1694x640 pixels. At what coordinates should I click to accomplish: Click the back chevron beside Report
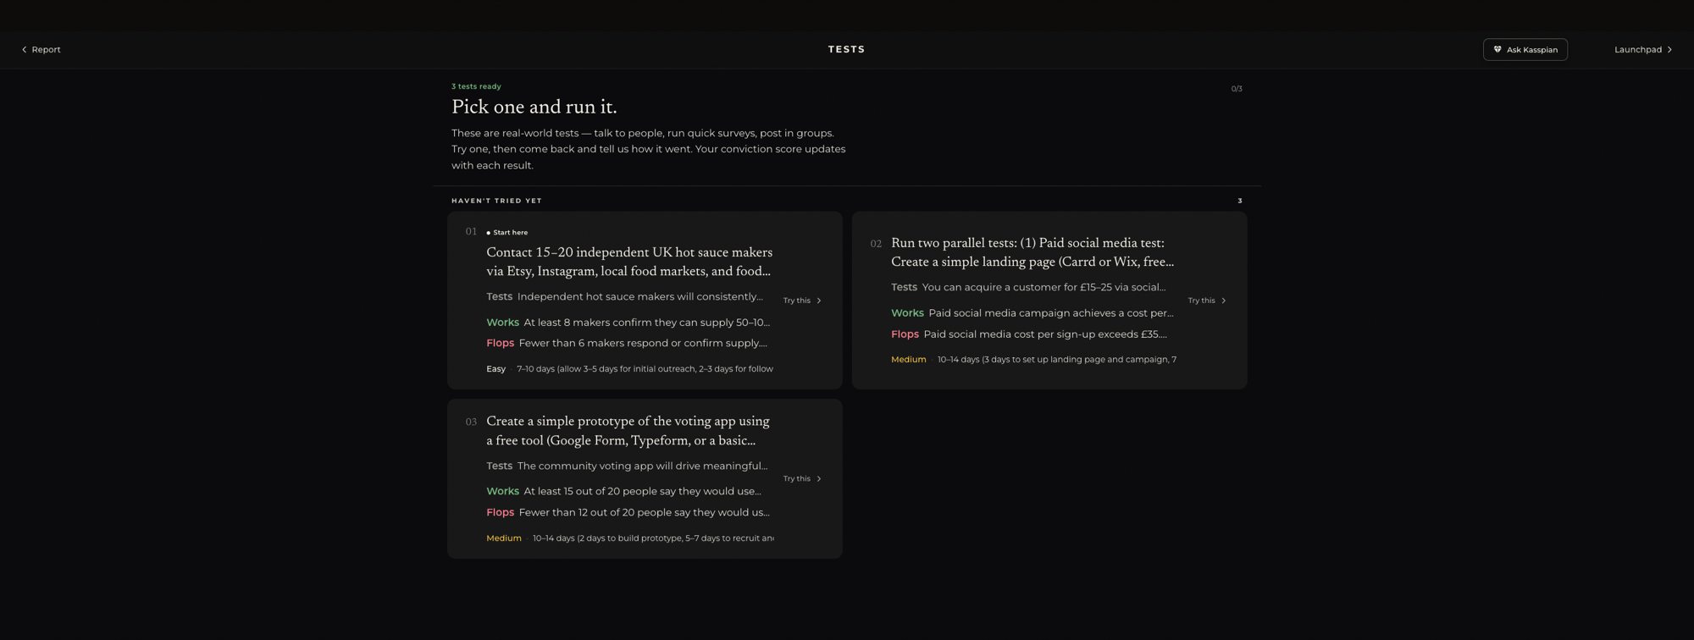coord(25,50)
